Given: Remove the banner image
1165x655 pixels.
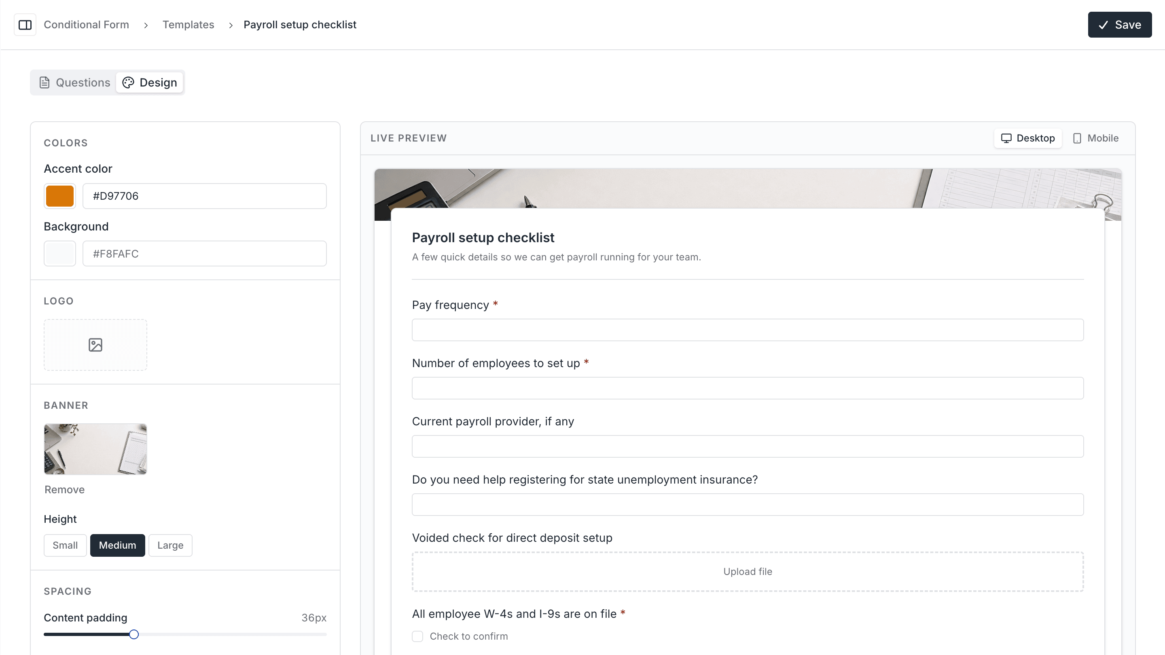Looking at the screenshot, I should (65, 490).
